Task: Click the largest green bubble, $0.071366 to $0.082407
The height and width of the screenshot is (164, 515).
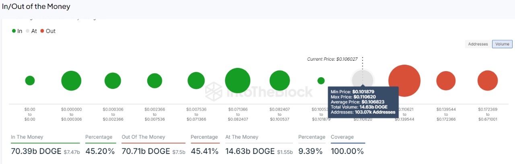Action: [x=238, y=80]
